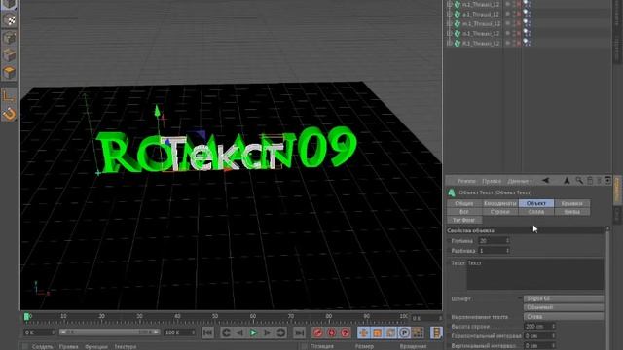Click the timeline preview range slider bar
Viewport: 623px width, 350px height.
pyautogui.click(x=109, y=332)
